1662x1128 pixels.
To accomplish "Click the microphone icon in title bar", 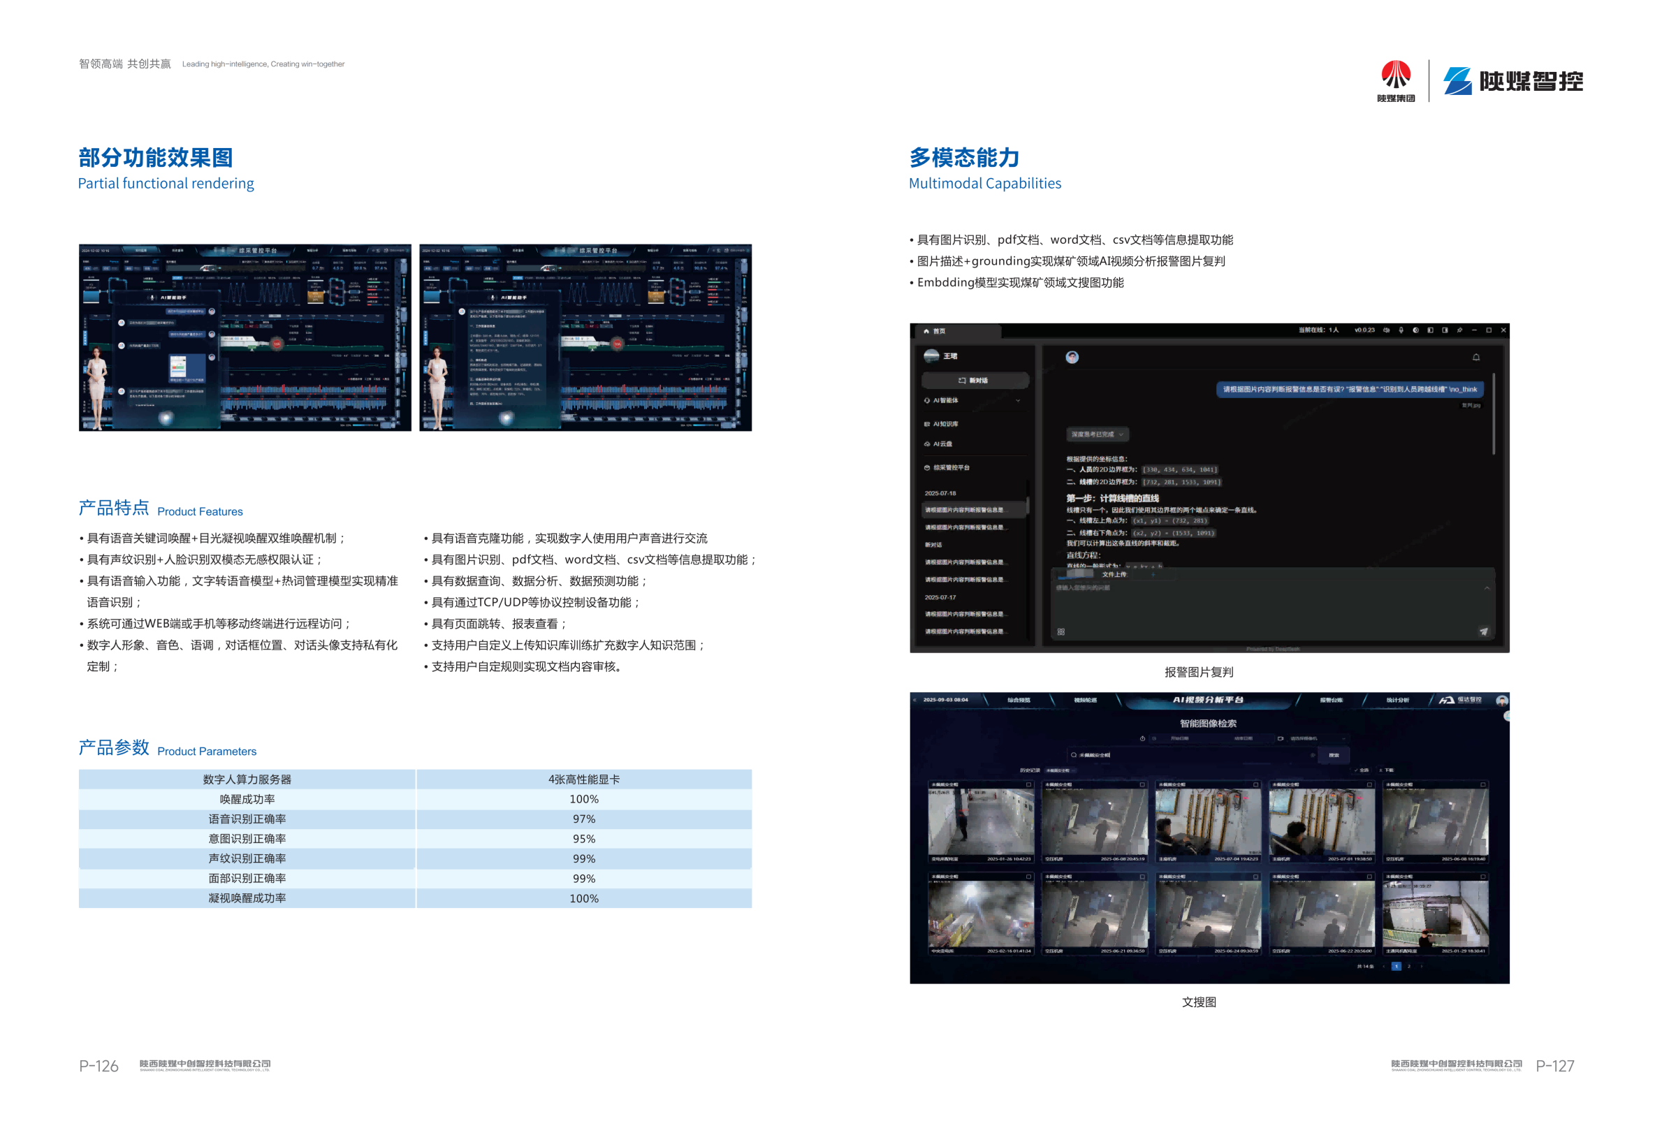I will pyautogui.click(x=1401, y=330).
